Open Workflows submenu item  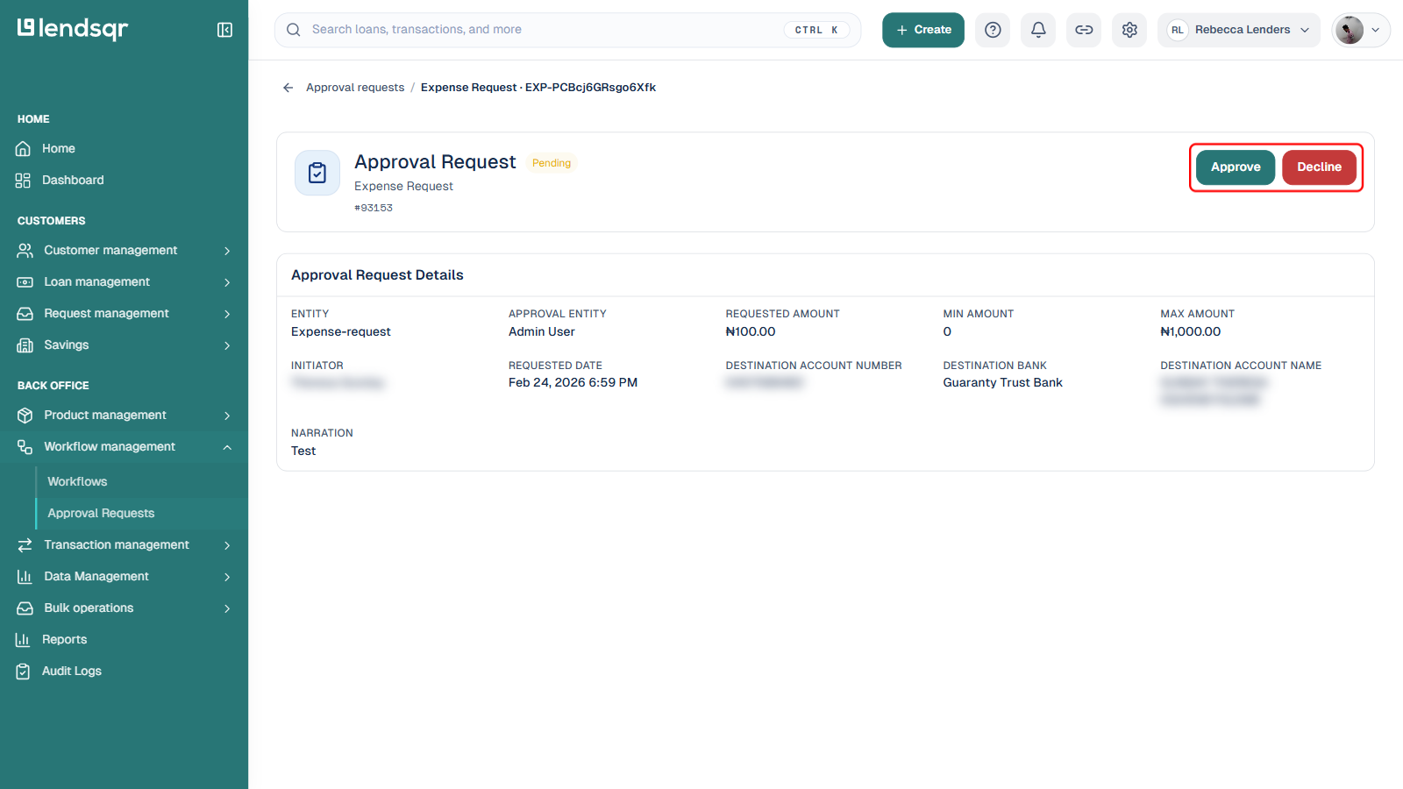(77, 482)
